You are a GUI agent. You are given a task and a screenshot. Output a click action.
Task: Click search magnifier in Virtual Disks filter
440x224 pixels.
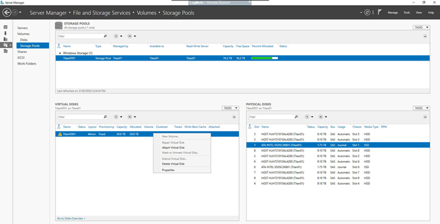[105, 116]
